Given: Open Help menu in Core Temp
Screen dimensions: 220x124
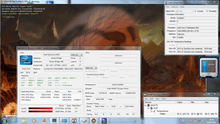Looking at the screenshot, I should pos(182,7).
